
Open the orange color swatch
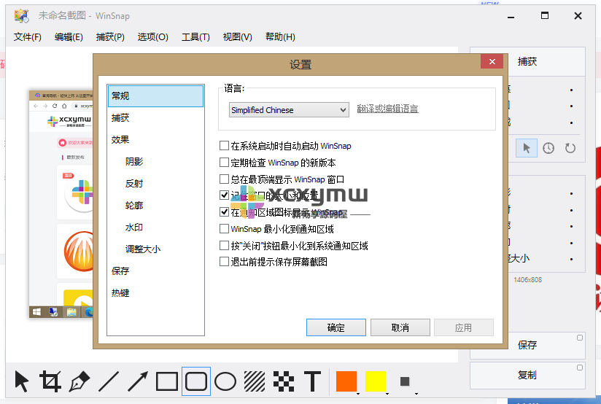coord(346,381)
